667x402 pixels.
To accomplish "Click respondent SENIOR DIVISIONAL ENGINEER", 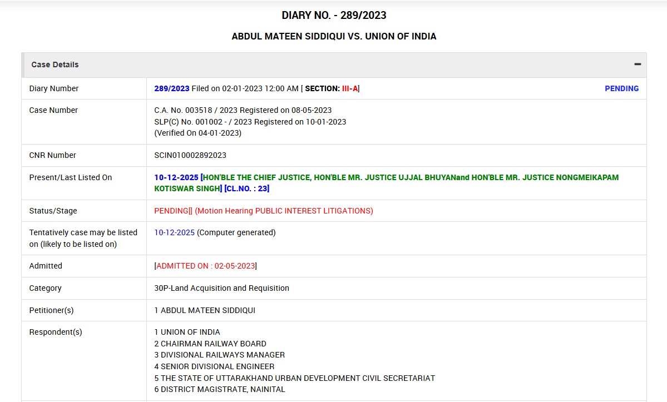I will [x=217, y=366].
